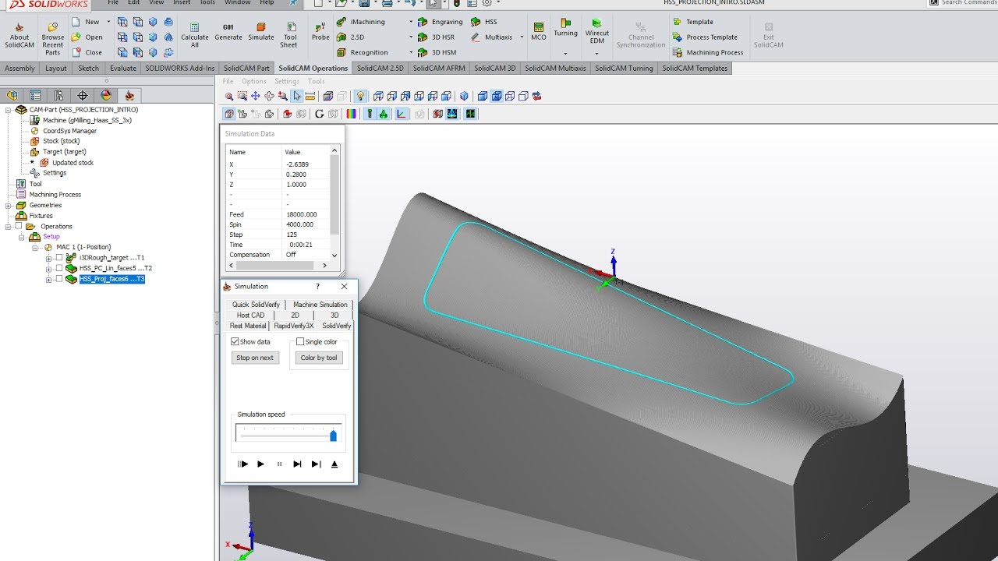Click the 3D HSR operation button
The width and height of the screenshot is (998, 561).
tap(436, 37)
